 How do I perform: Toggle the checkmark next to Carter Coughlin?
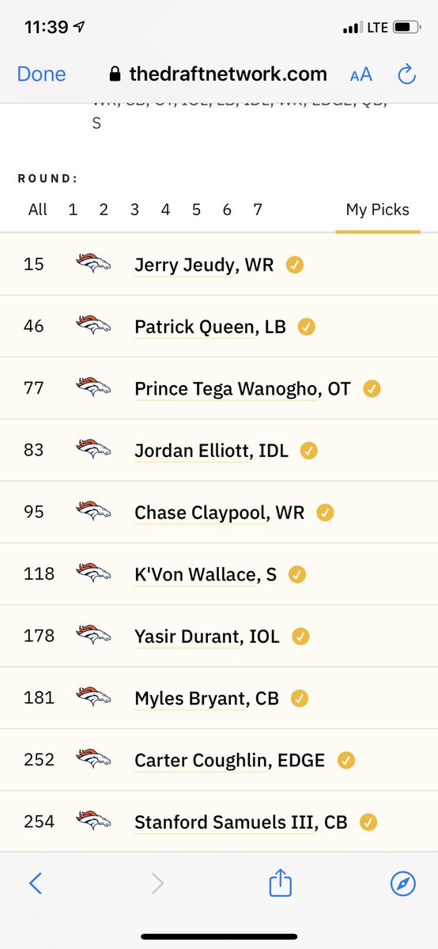coord(346,761)
